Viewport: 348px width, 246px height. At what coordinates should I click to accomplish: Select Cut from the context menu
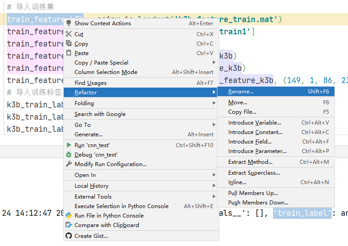[141, 34]
